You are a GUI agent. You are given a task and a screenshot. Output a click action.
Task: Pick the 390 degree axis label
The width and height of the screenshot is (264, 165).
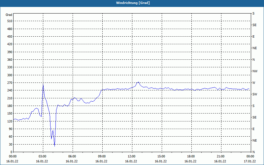(10, 52)
